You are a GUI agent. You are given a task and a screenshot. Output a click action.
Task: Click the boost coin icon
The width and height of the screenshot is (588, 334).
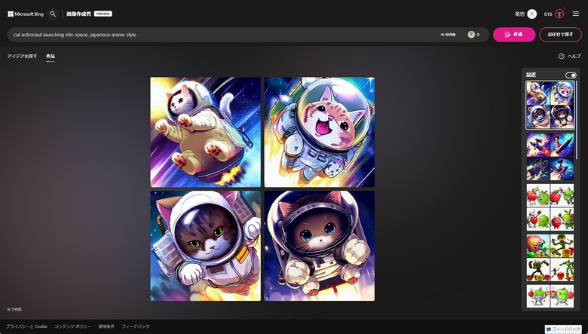[x=471, y=35]
